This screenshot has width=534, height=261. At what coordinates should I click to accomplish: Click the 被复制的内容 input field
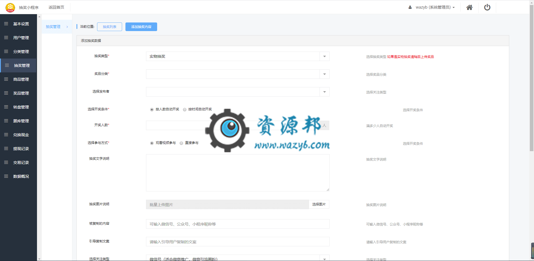[238, 224]
